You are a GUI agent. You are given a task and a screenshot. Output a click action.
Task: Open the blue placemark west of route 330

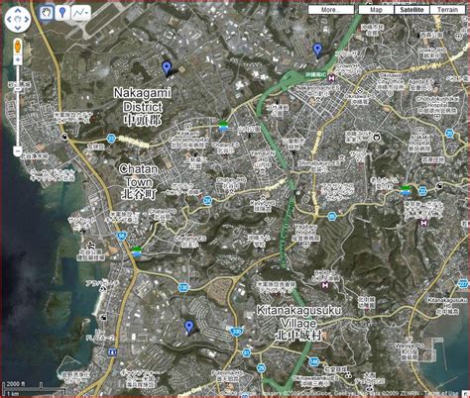point(188,327)
